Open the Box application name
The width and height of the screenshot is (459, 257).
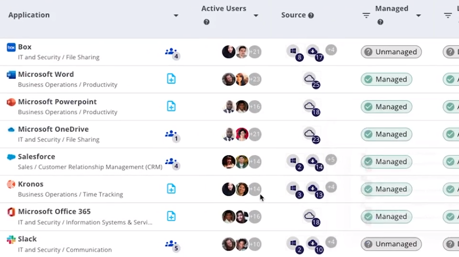[25, 47]
